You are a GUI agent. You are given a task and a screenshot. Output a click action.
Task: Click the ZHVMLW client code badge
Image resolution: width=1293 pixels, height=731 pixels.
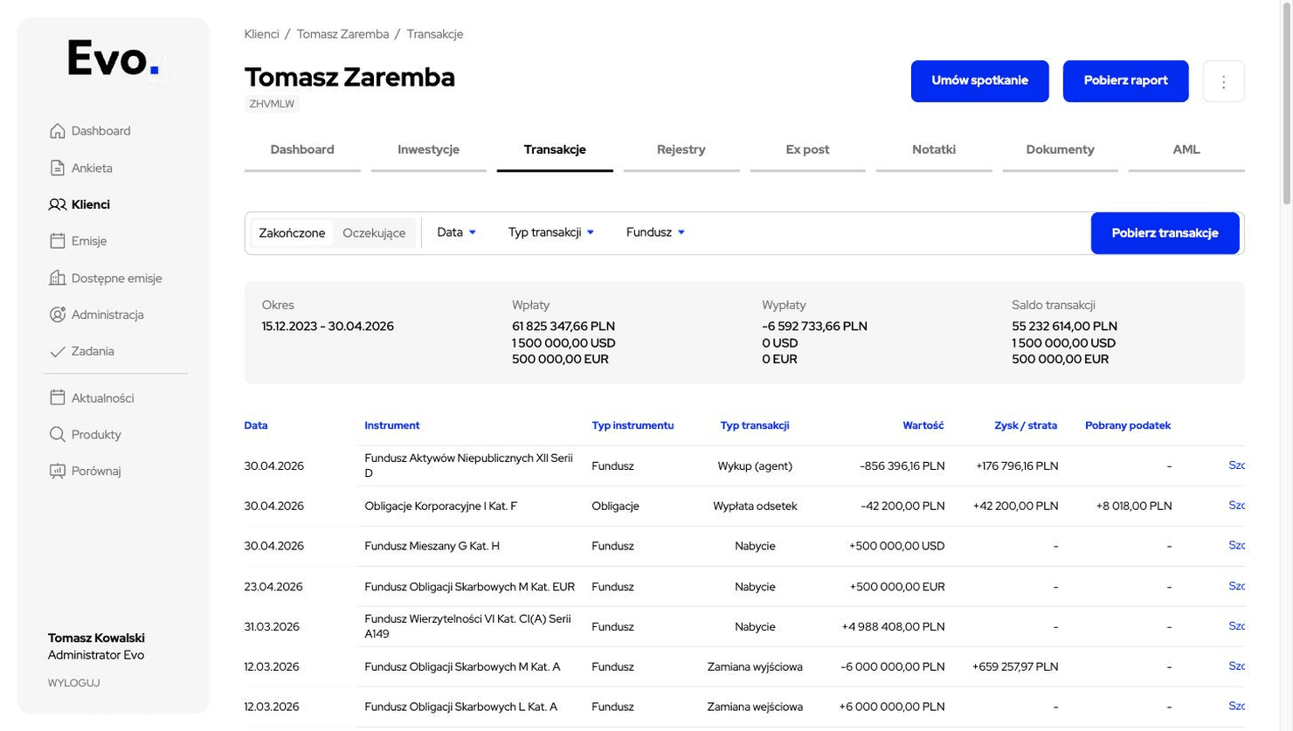[x=272, y=104]
